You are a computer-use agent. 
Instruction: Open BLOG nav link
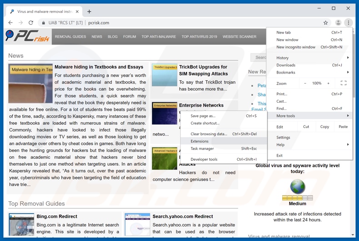pyautogui.click(x=113, y=37)
